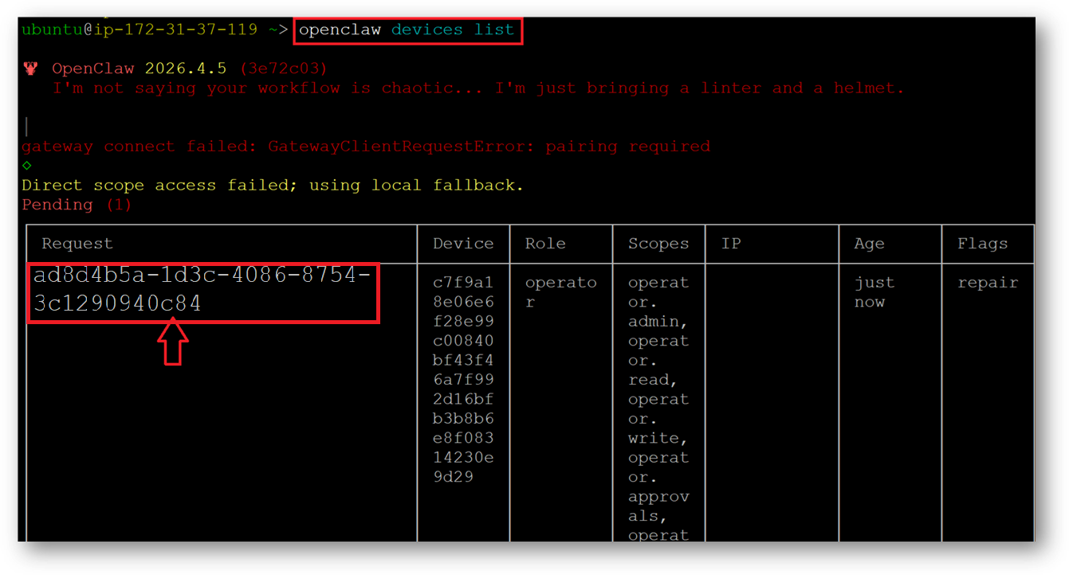Click the 'Age' column header

click(870, 244)
